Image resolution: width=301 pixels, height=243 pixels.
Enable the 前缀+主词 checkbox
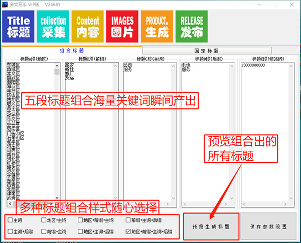[44, 231]
